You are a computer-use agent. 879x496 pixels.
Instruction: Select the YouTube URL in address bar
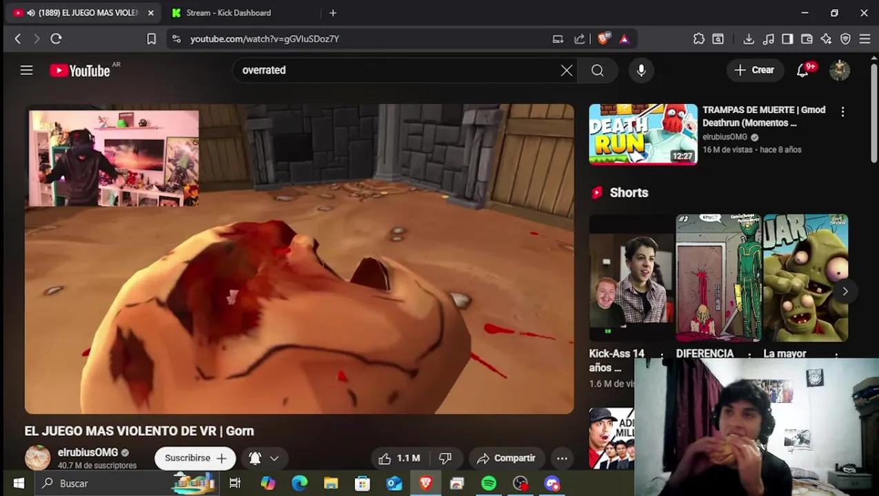265,39
